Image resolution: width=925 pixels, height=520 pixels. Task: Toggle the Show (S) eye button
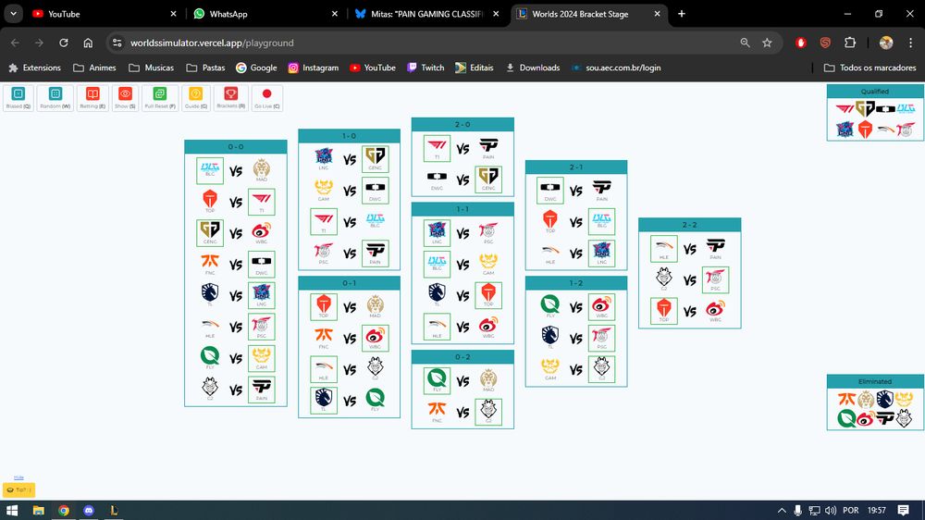pos(125,98)
